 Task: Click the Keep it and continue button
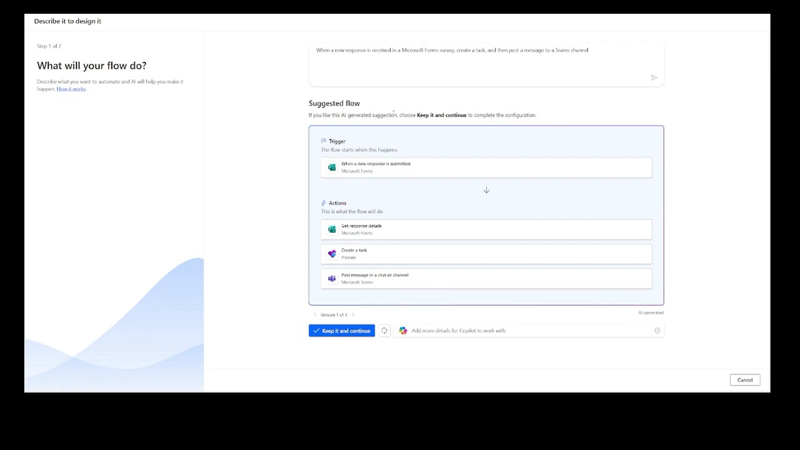341,331
